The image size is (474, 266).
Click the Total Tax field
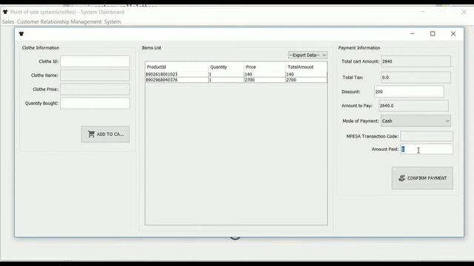(x=415, y=77)
